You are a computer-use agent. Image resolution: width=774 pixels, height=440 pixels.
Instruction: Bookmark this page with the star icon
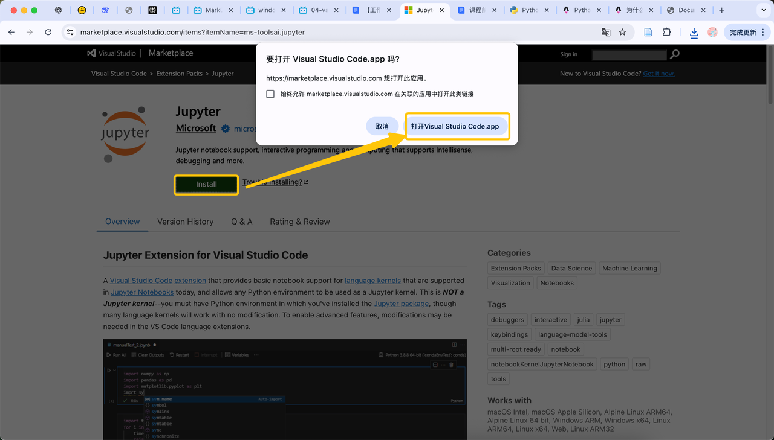click(622, 32)
